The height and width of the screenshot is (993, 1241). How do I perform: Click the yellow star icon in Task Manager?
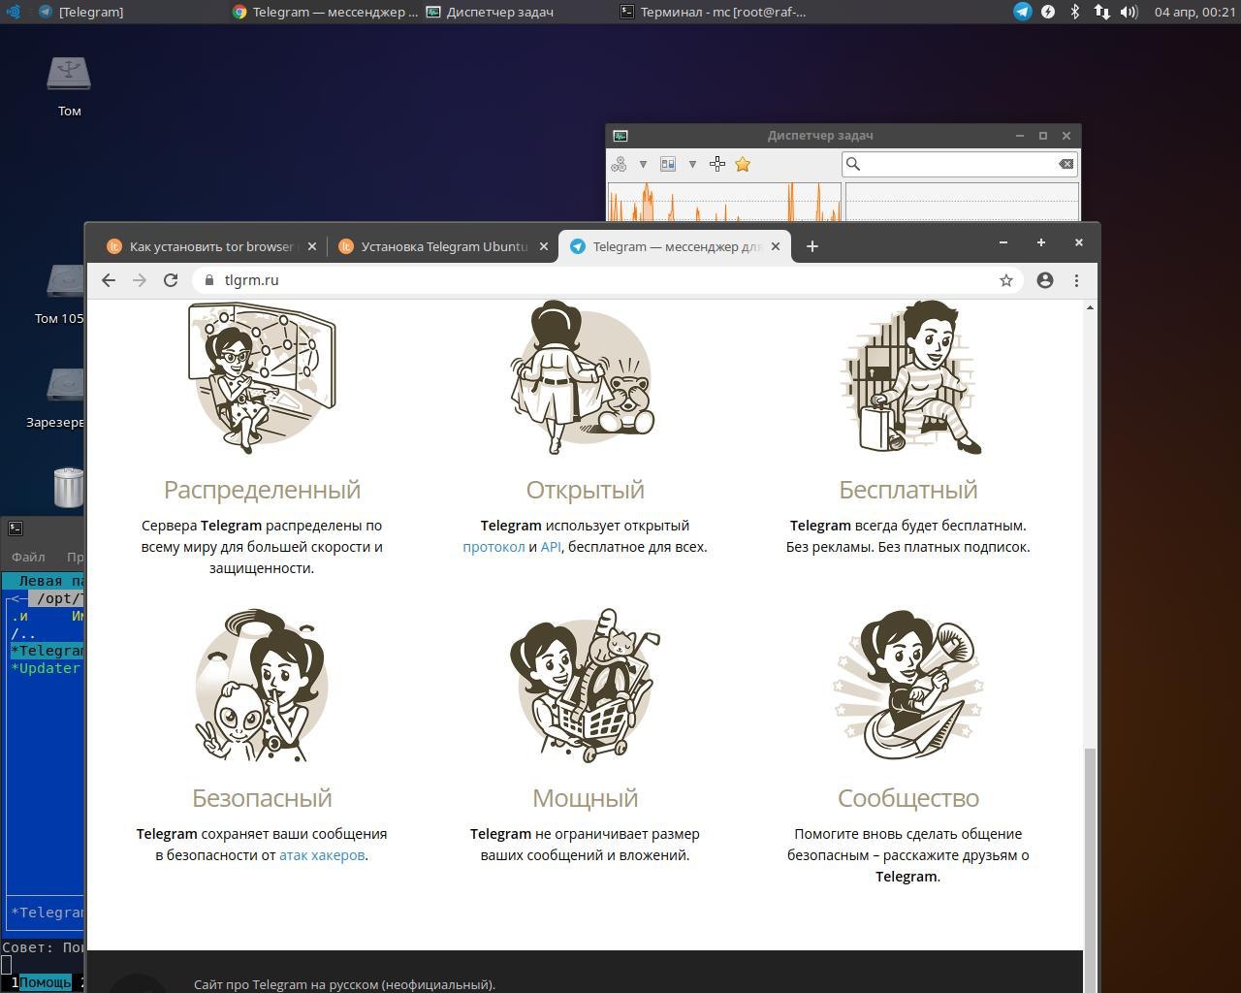(743, 164)
